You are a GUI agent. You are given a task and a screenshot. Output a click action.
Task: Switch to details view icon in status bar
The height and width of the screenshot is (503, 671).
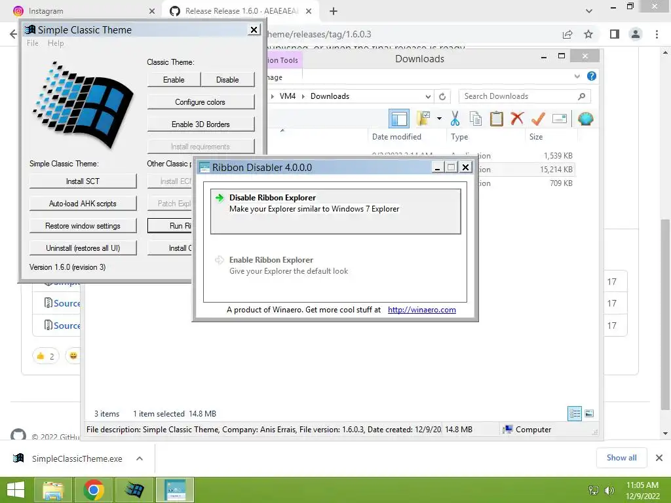point(575,413)
